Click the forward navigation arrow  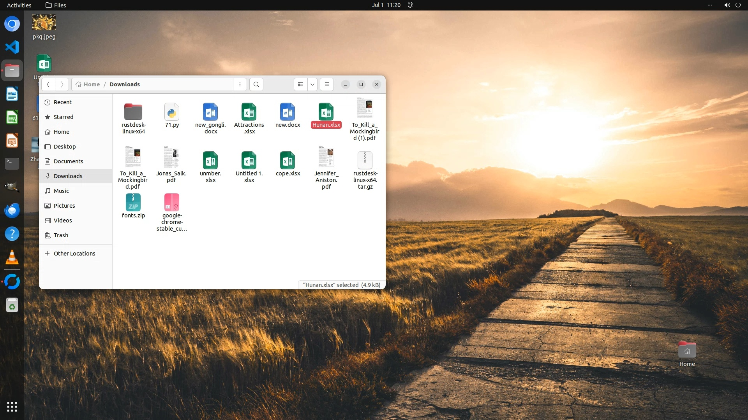62,84
